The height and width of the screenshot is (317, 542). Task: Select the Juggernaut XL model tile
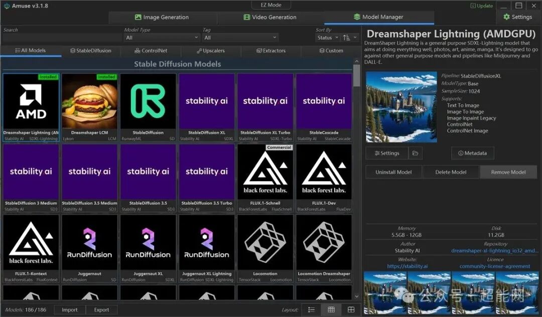click(x=148, y=248)
